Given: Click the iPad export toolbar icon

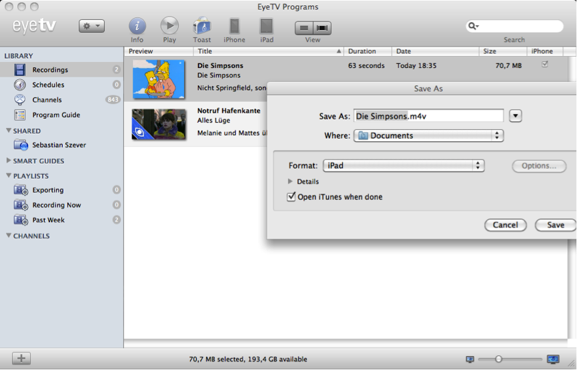Looking at the screenshot, I should tap(266, 27).
